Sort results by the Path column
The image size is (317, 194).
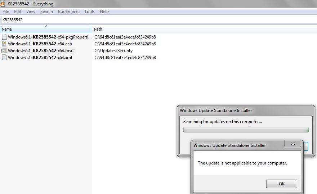point(205,29)
